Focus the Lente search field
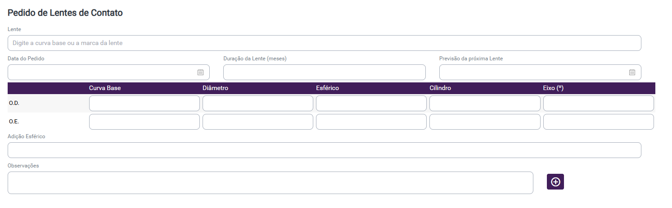This screenshot has height=208, width=672. (x=324, y=43)
